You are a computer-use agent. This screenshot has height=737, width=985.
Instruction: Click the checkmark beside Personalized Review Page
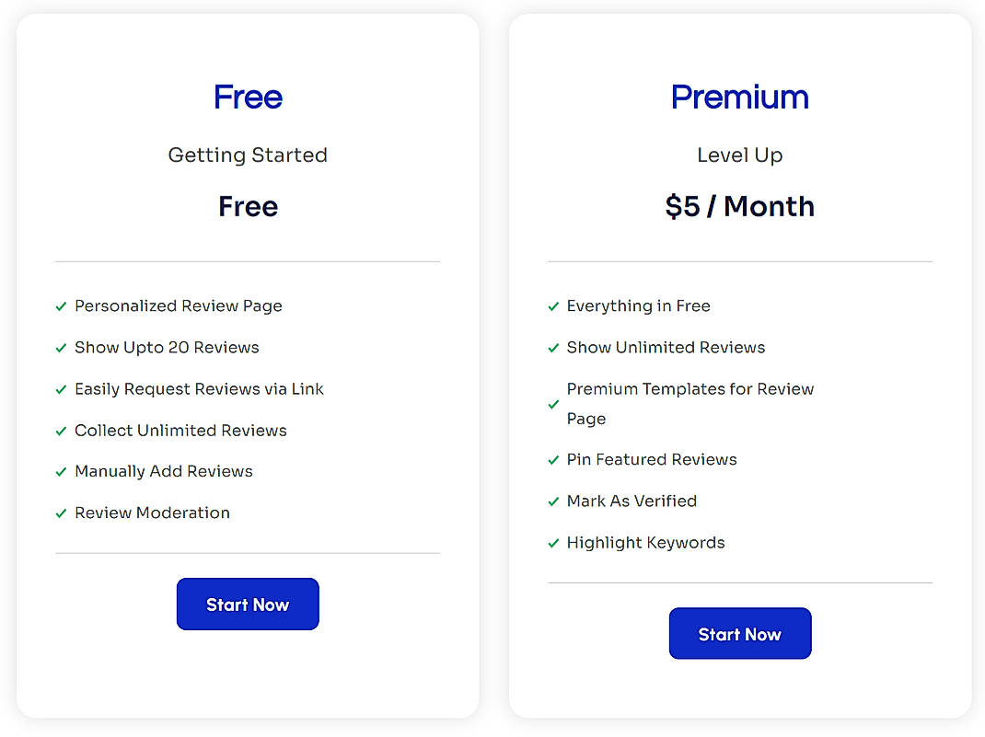(62, 306)
